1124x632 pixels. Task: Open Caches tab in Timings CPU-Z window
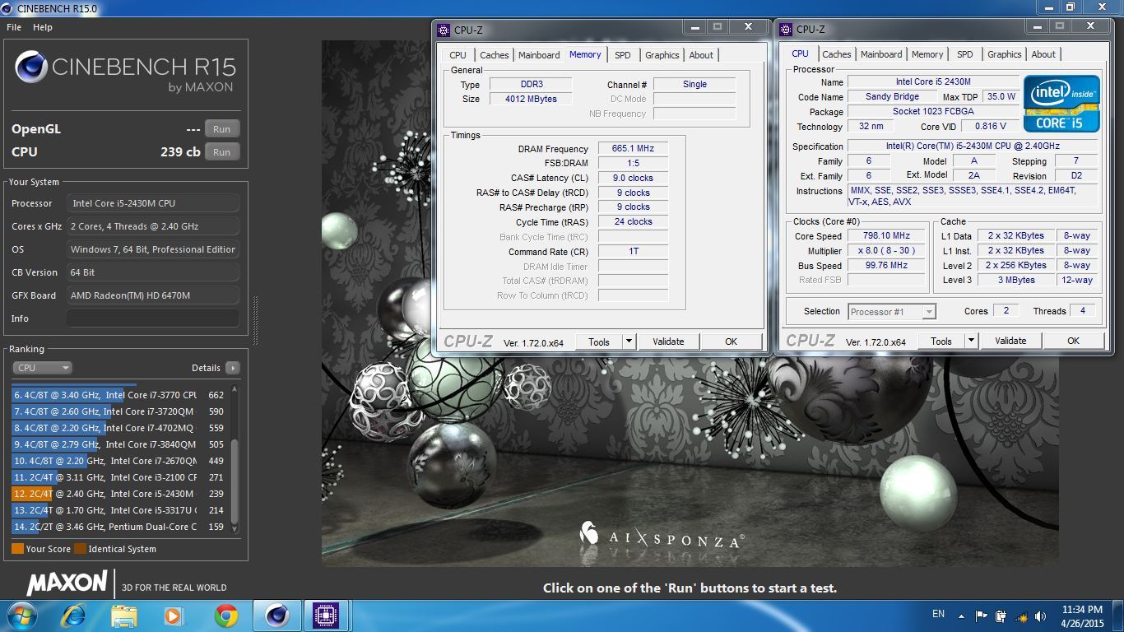(495, 55)
